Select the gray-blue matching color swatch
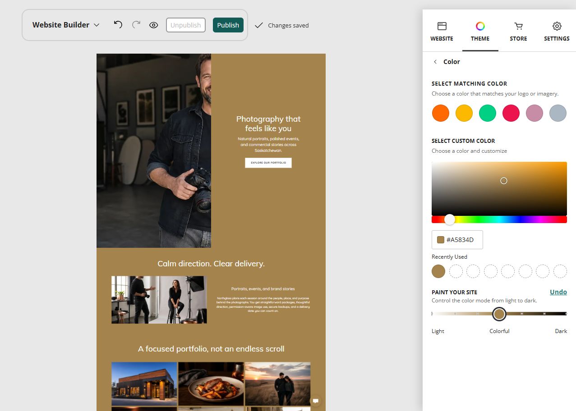The height and width of the screenshot is (411, 576). coord(558,113)
